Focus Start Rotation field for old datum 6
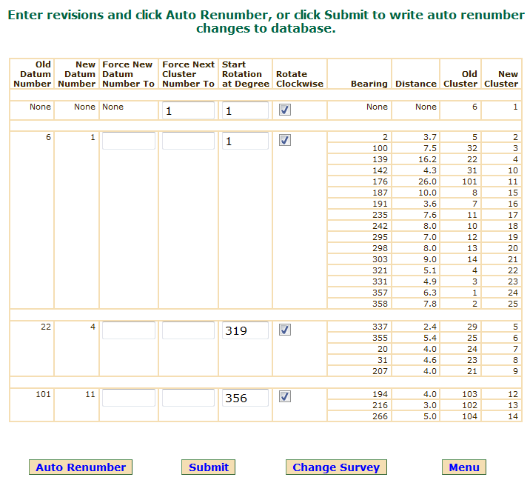 coord(244,141)
